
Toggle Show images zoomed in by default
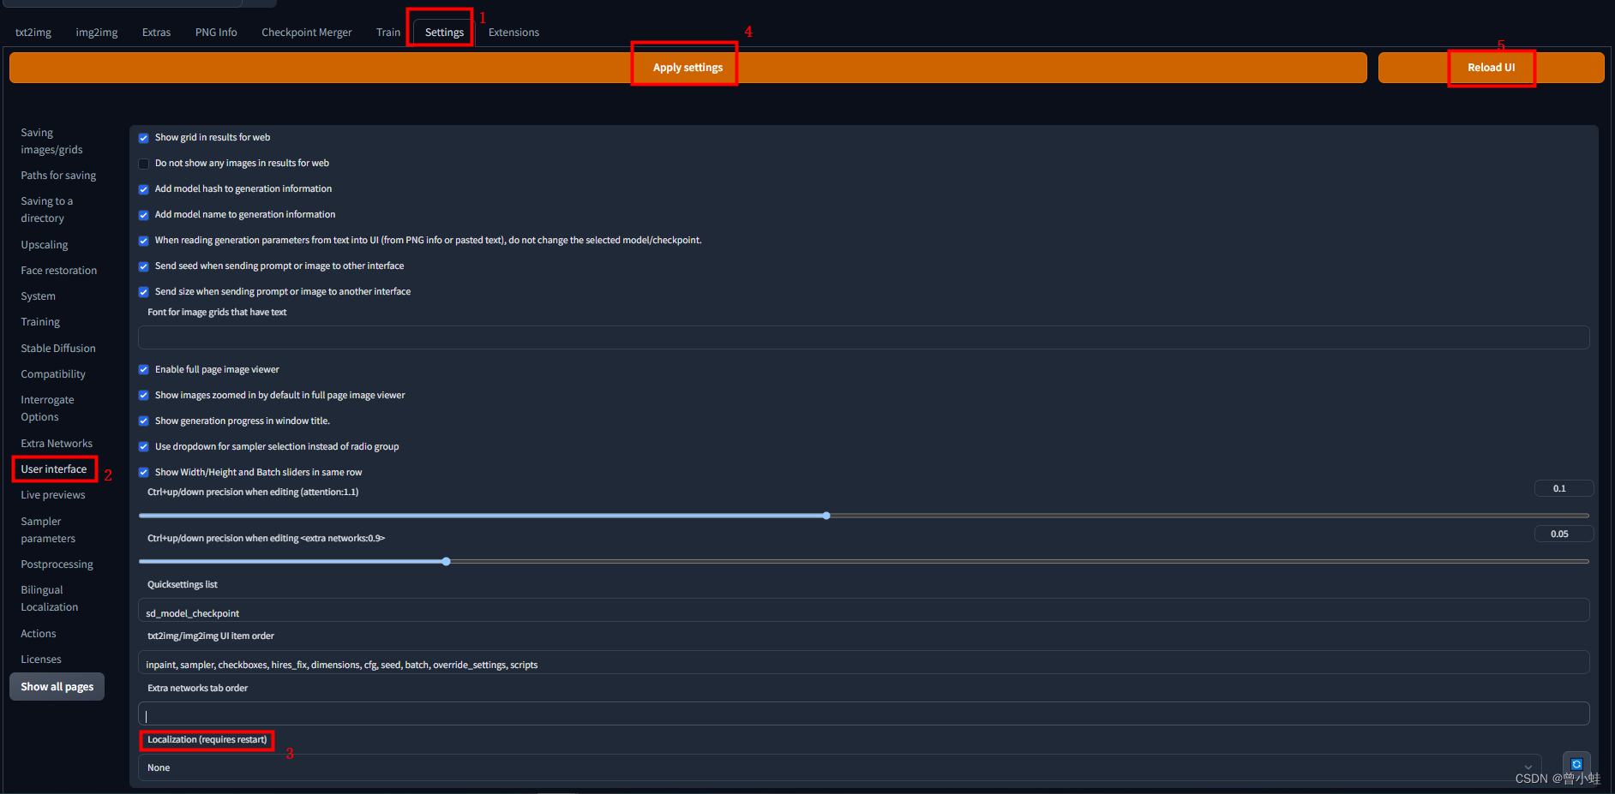144,396
